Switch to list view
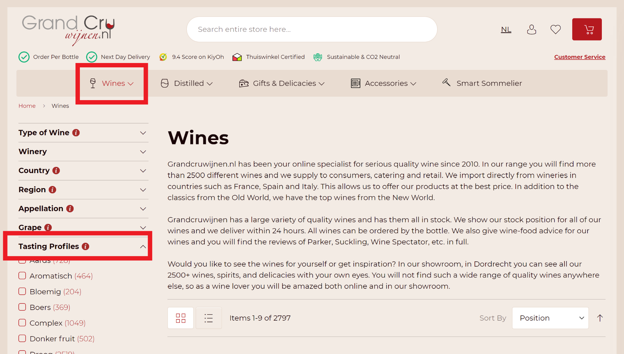Image resolution: width=624 pixels, height=354 pixels. [x=208, y=318]
